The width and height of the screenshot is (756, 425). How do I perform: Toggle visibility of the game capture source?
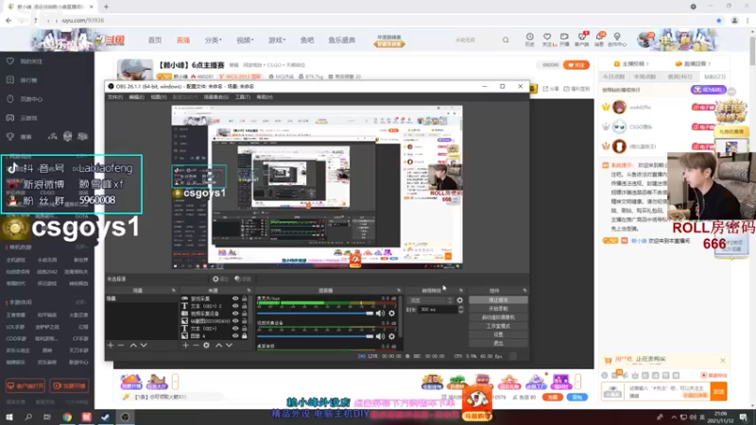click(235, 298)
